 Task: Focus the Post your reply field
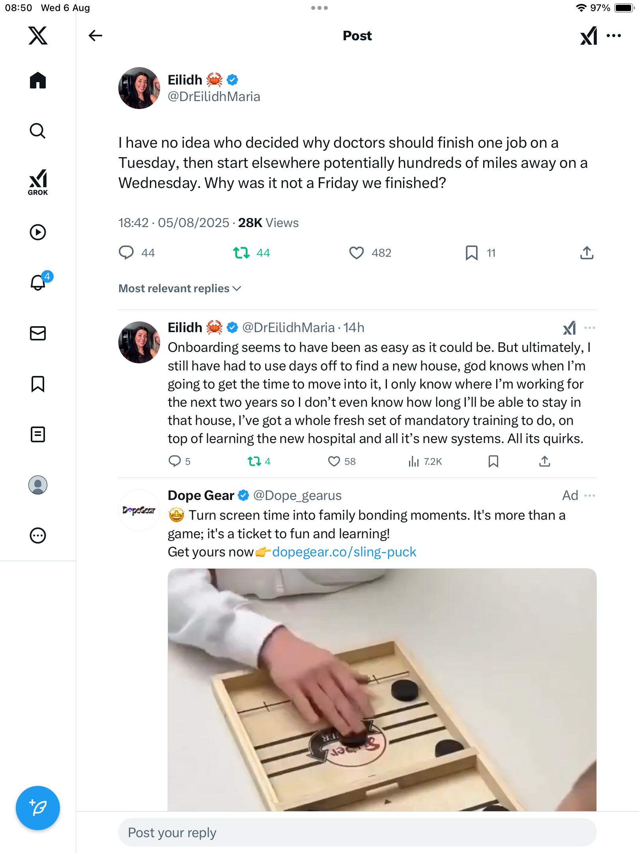coord(357,832)
